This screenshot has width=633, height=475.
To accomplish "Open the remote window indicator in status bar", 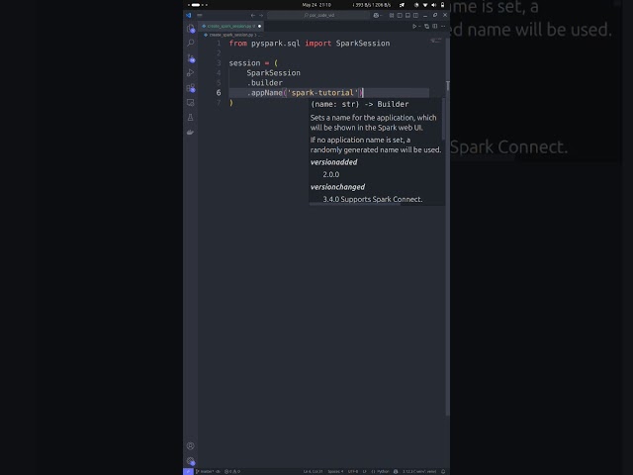I will tap(188, 471).
